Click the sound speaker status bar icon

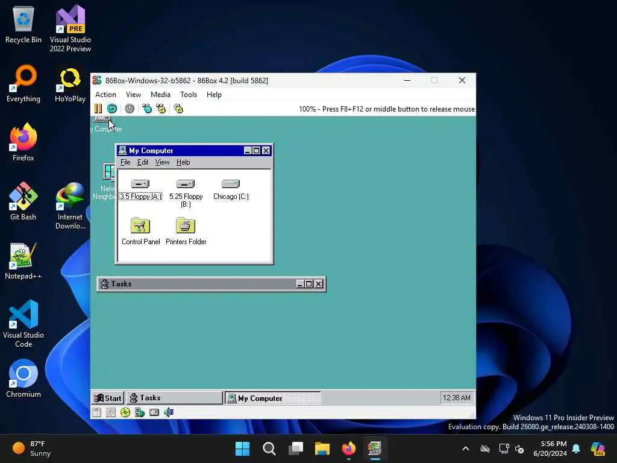pos(169,412)
